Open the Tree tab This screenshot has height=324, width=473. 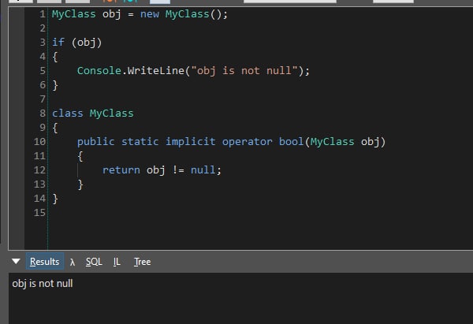click(x=143, y=262)
